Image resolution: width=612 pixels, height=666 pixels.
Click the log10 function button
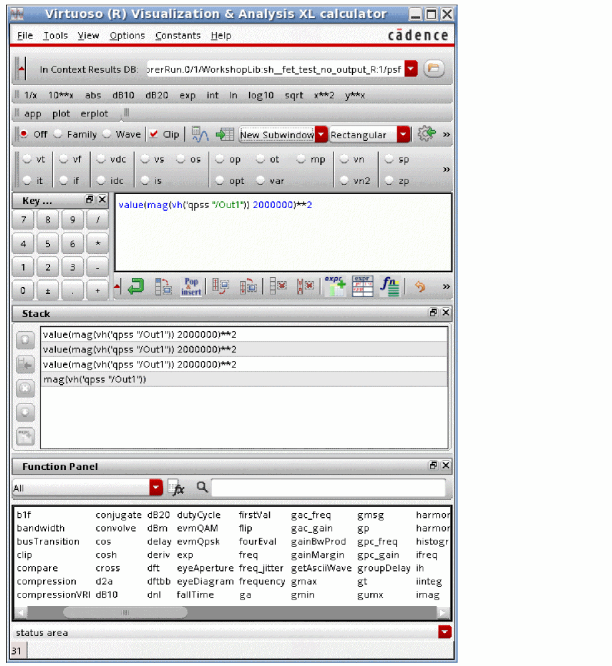point(260,95)
